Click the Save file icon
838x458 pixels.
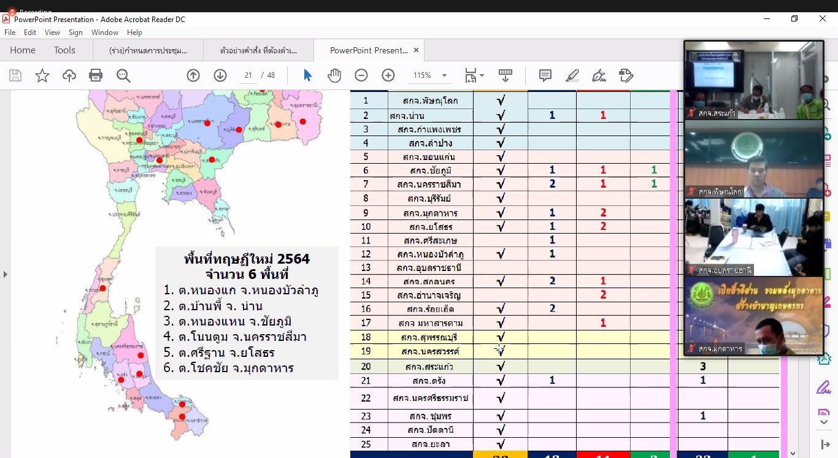pos(15,75)
